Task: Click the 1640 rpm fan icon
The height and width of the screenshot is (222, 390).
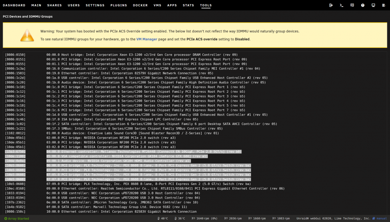Action: click(x=193, y=218)
